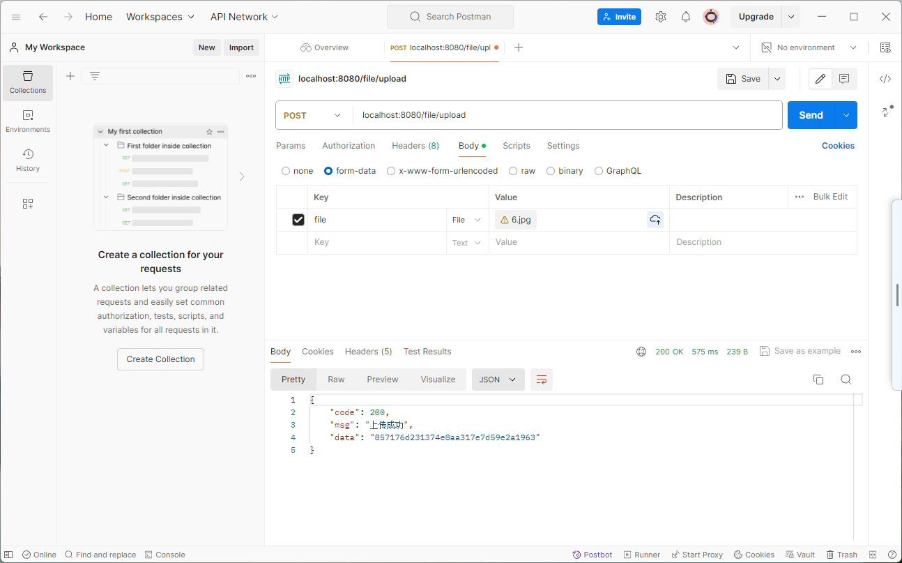
Task: Click the Search Postman box
Action: pos(450,17)
